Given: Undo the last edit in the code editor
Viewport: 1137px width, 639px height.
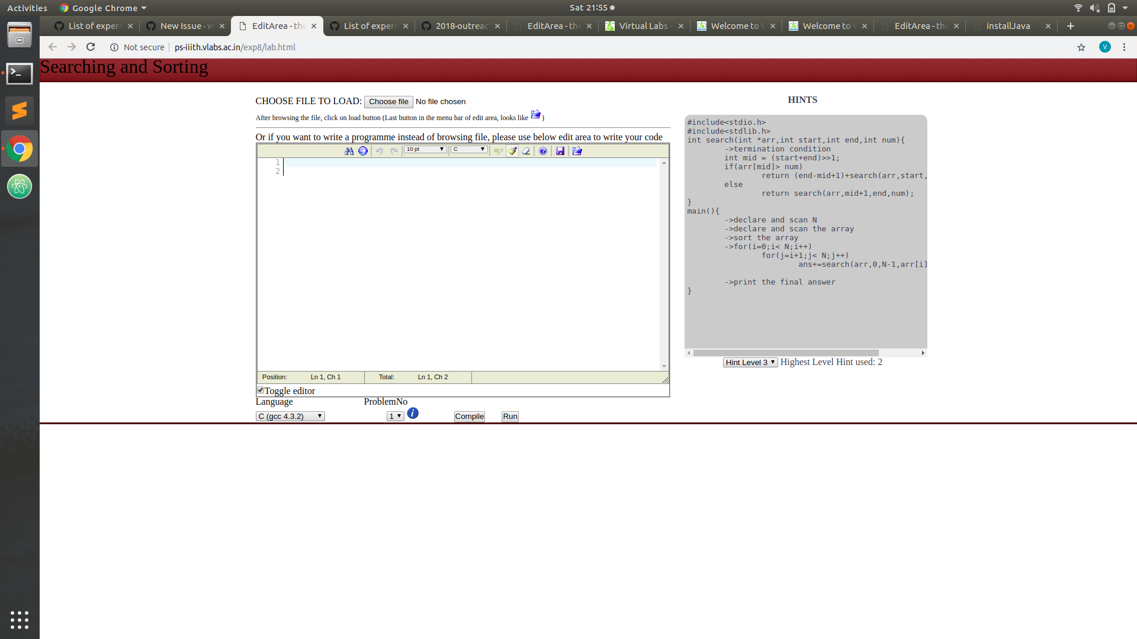Looking at the screenshot, I should click(379, 151).
